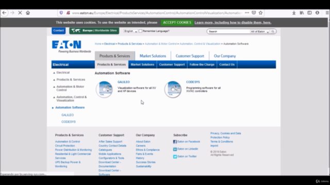Open Market Solutions in blue navigation bar
330x185 pixels.
point(142,64)
